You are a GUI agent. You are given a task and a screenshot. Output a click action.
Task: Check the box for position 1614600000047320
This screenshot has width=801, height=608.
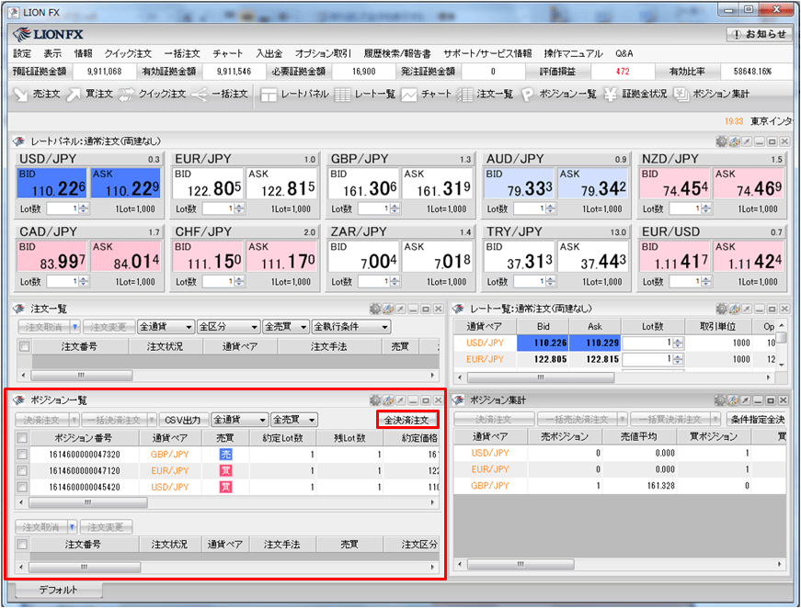pos(22,454)
